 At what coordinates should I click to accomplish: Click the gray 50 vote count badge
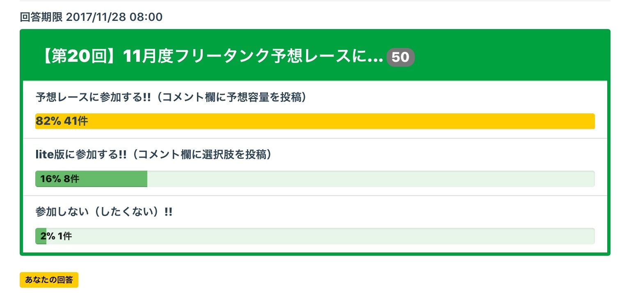[400, 57]
